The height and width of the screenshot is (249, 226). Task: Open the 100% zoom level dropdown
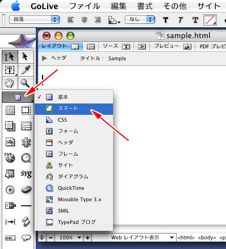pos(69,238)
